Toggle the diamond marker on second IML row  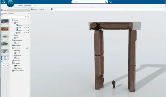click(x=24, y=33)
